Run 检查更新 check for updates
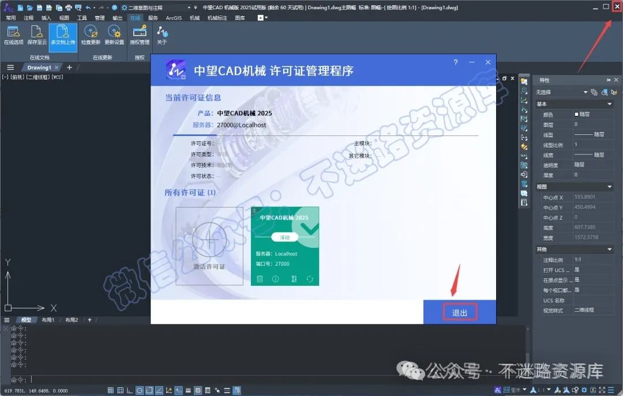 pyautogui.click(x=91, y=35)
